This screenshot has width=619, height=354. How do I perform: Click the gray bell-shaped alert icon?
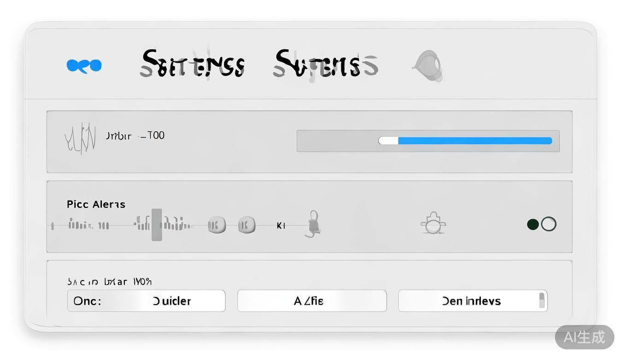433,224
